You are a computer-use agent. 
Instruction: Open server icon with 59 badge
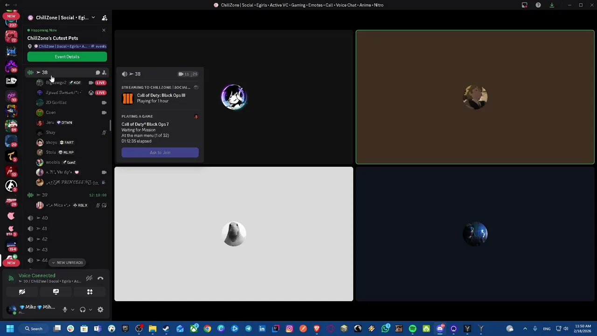click(x=11, y=126)
